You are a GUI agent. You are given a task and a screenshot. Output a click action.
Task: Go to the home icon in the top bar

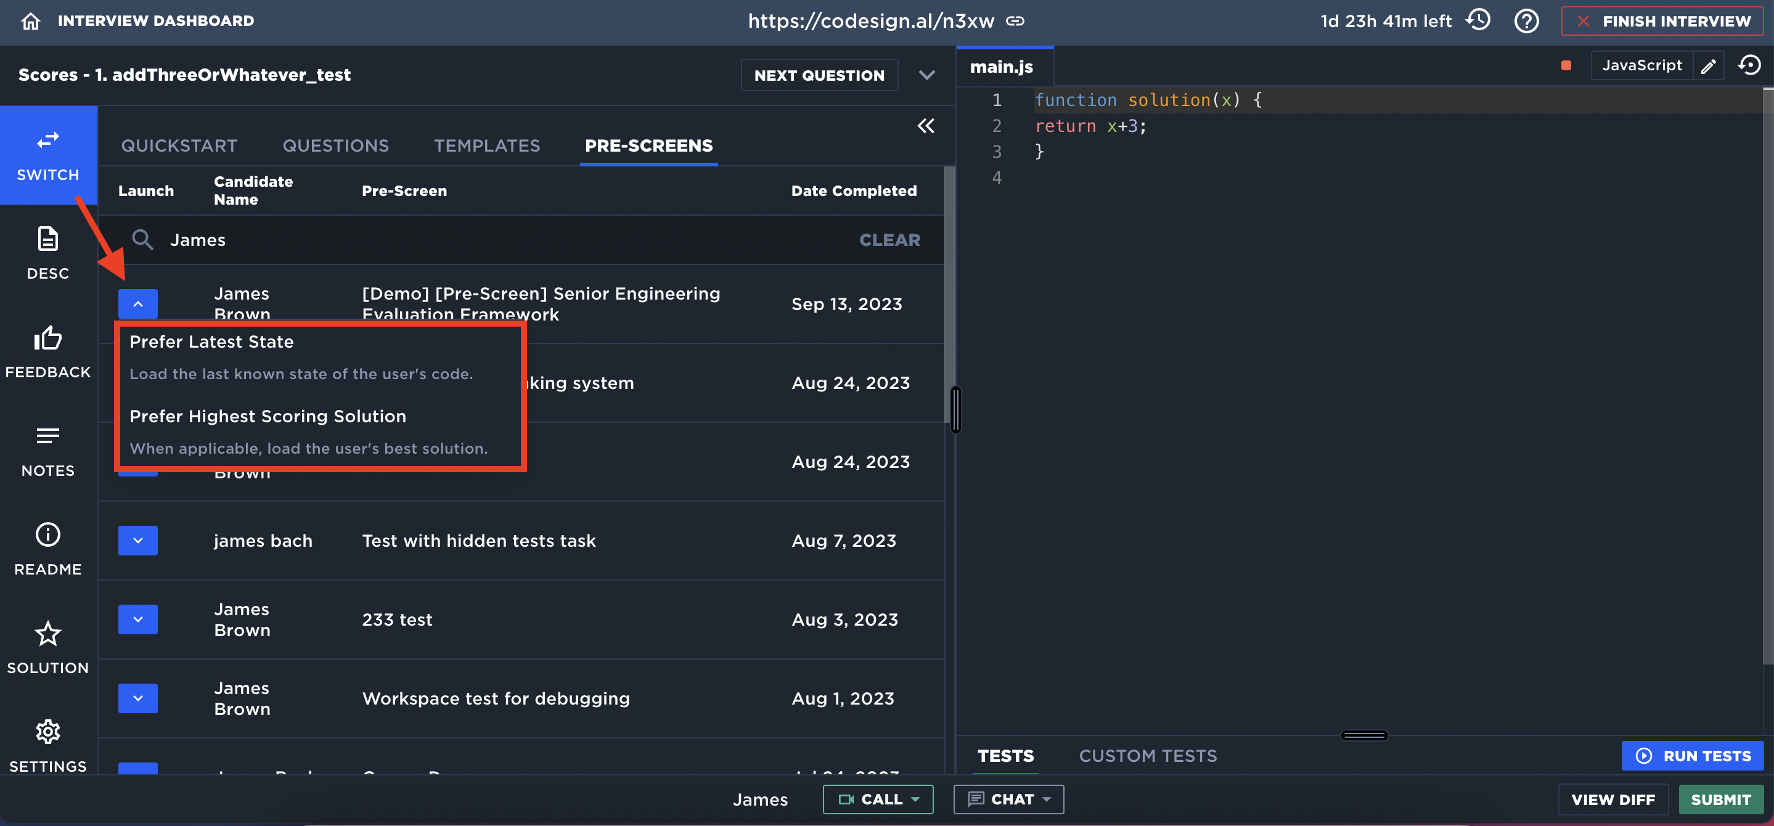[x=30, y=22]
